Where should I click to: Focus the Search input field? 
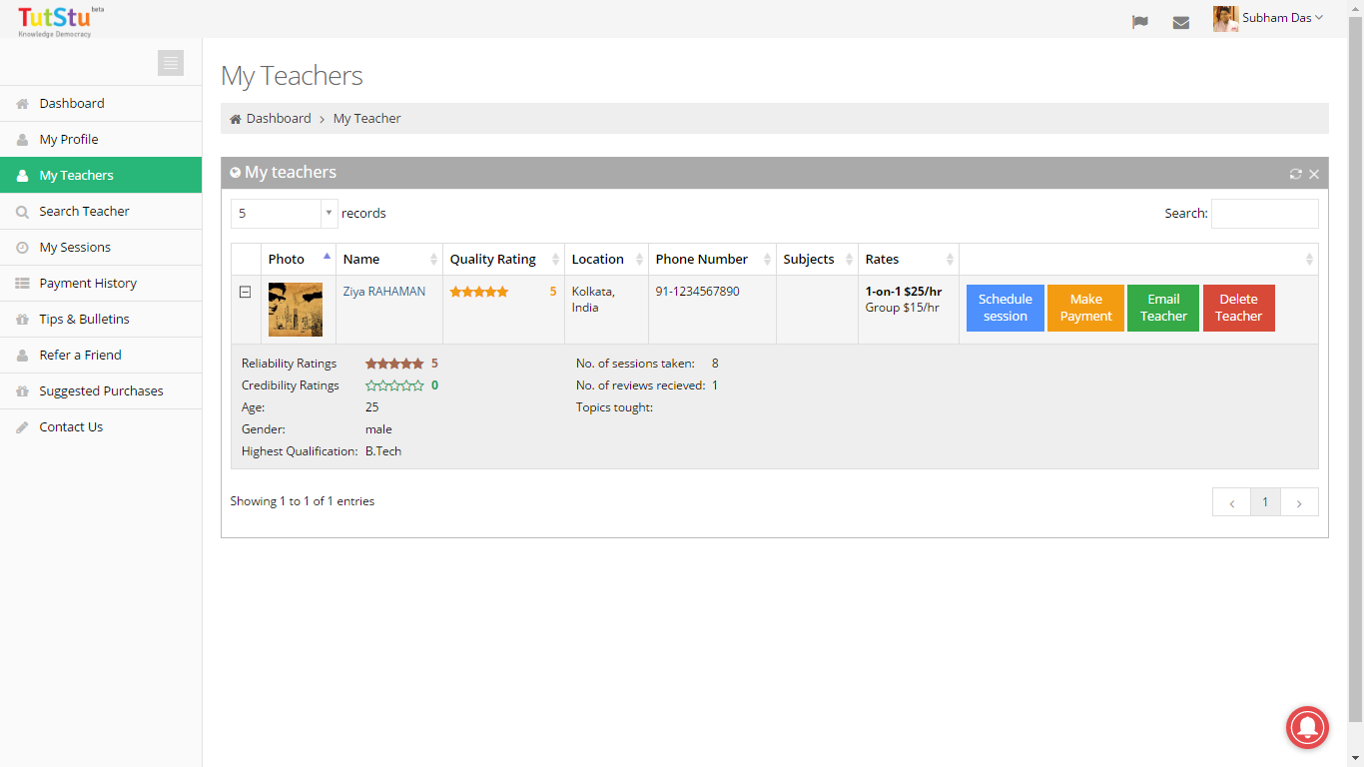(x=1265, y=214)
